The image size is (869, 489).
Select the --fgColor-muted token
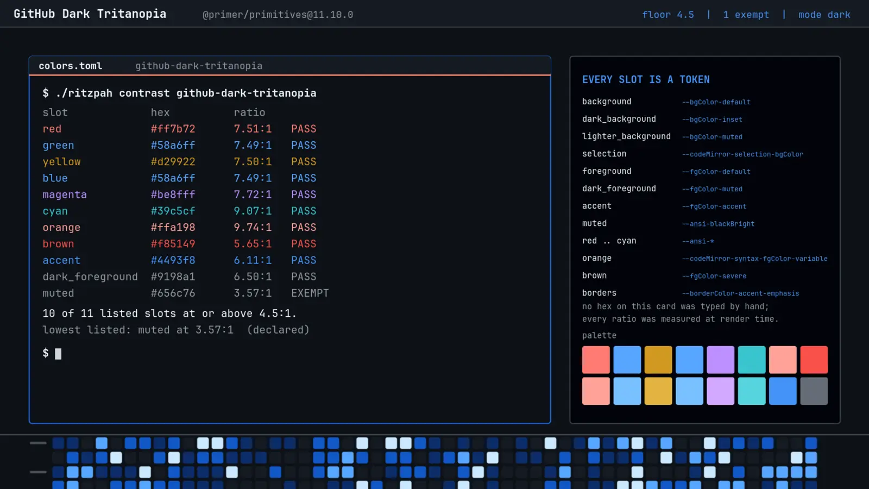[x=712, y=189]
